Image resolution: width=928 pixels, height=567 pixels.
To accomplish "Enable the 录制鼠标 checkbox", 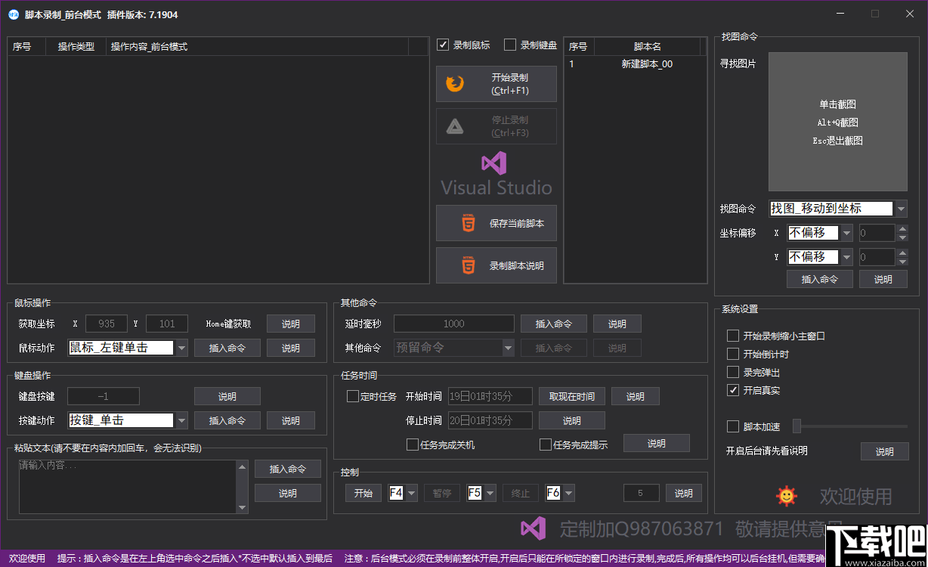I will pyautogui.click(x=443, y=45).
